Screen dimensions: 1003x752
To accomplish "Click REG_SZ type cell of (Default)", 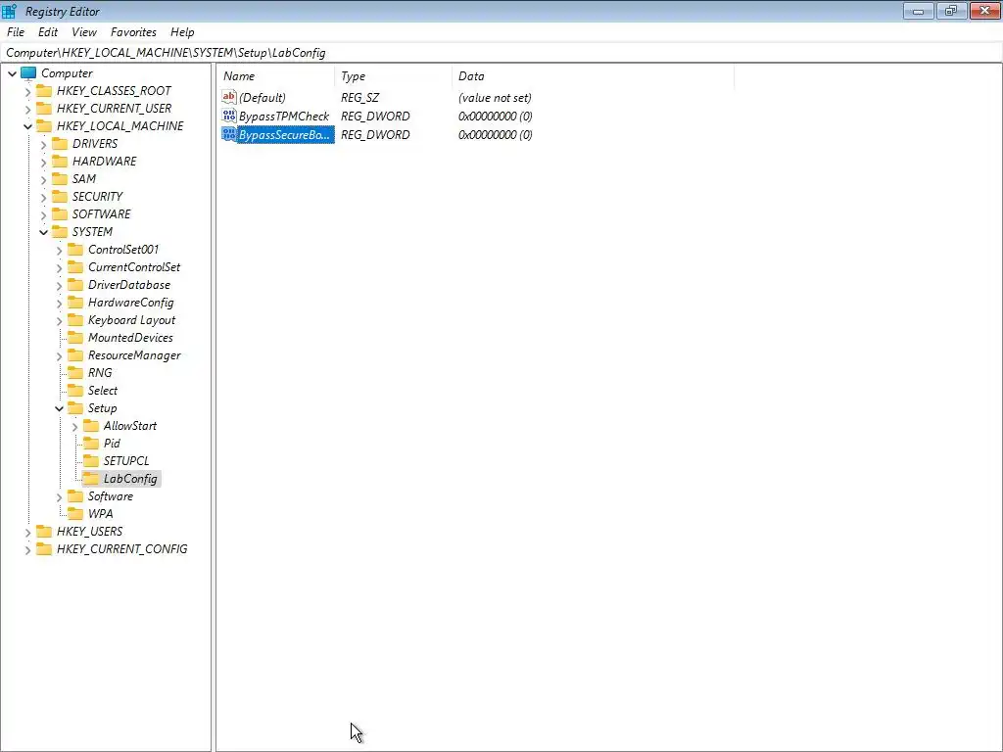I will (360, 97).
